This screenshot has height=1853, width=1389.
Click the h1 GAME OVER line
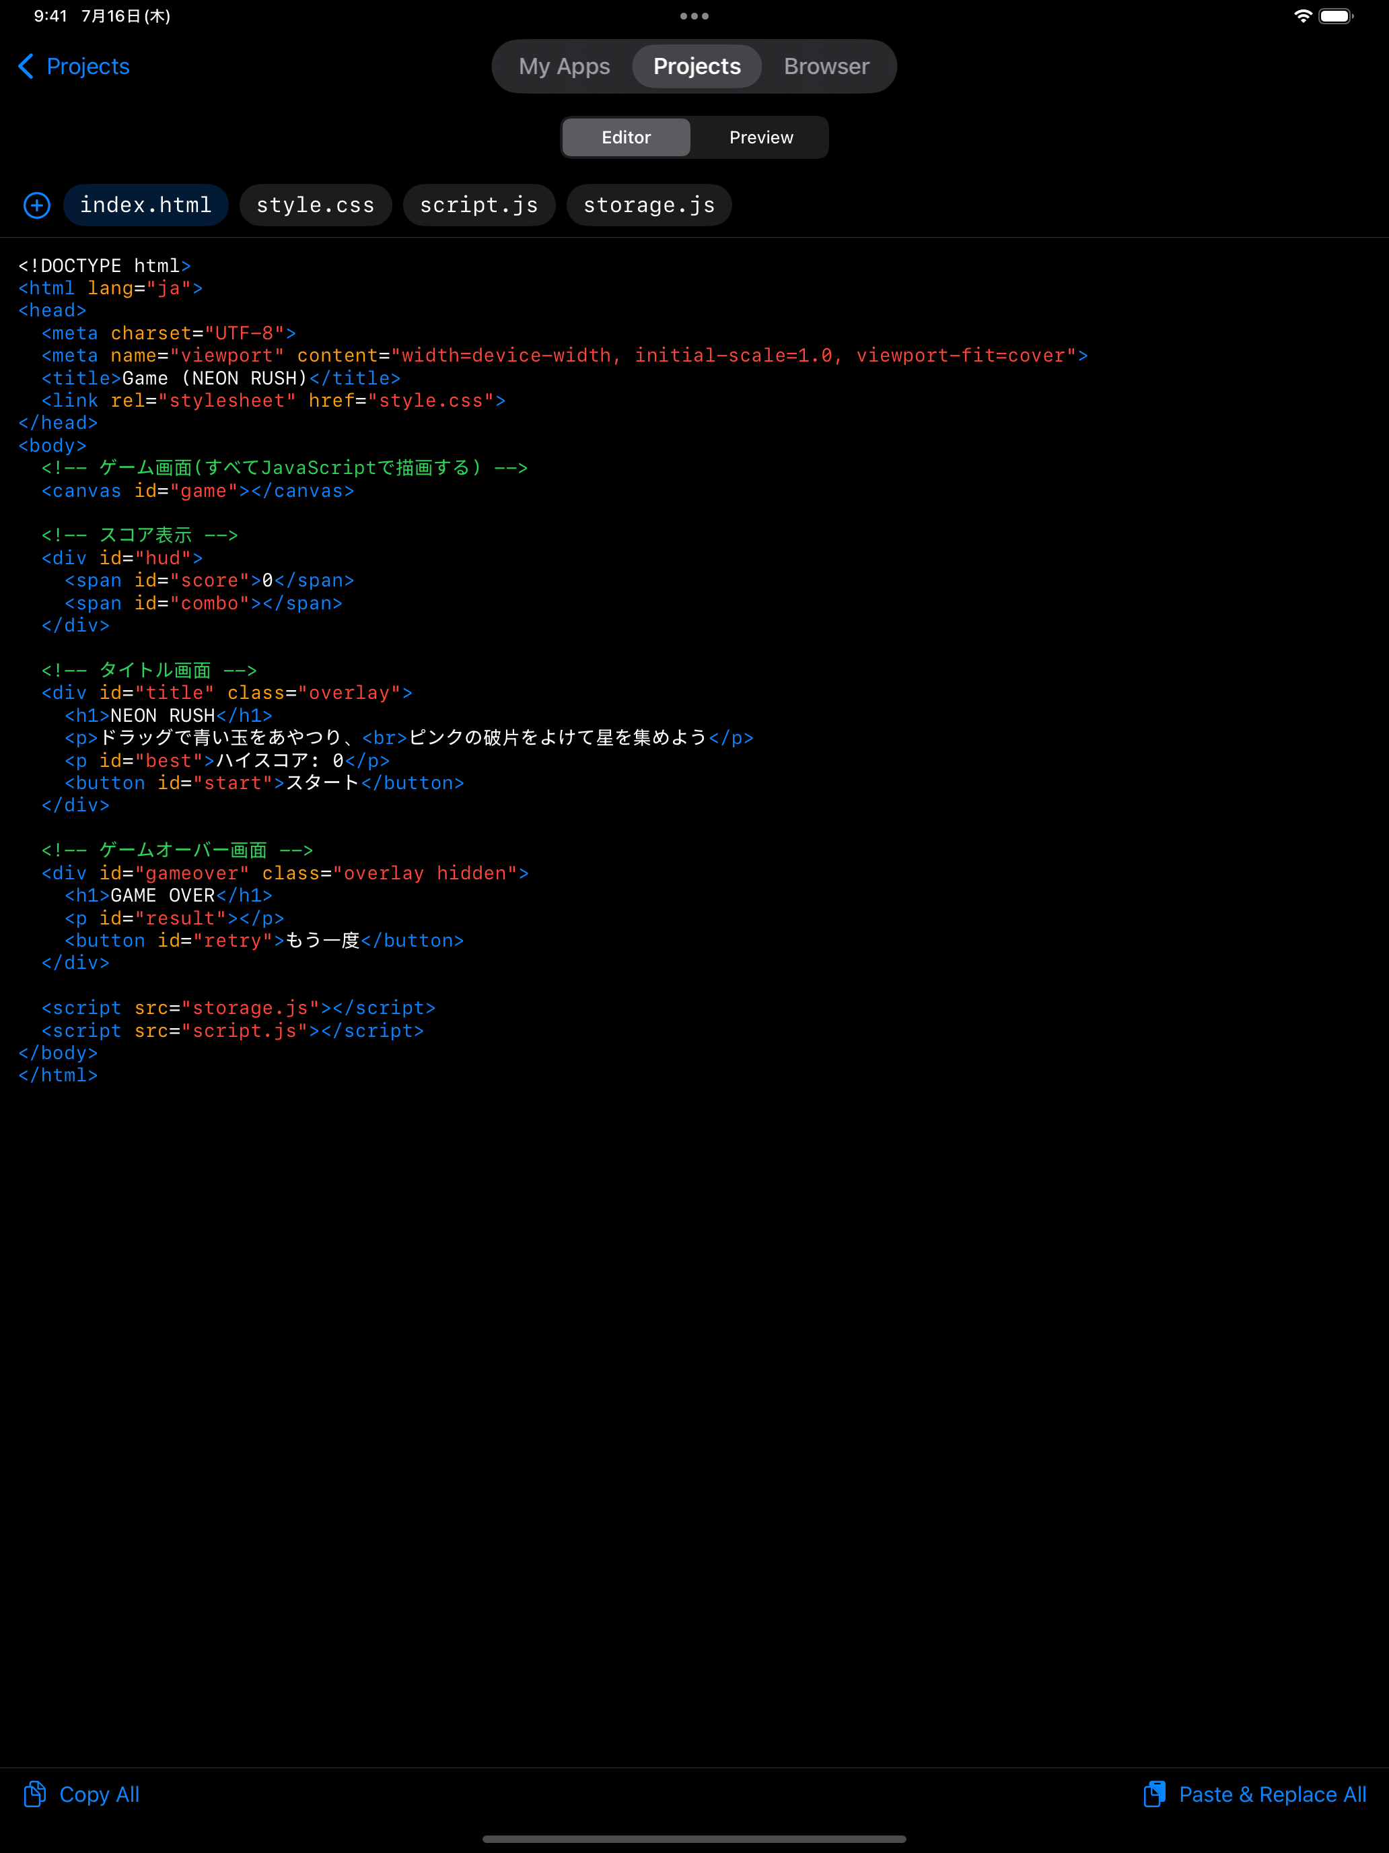pyautogui.click(x=168, y=896)
